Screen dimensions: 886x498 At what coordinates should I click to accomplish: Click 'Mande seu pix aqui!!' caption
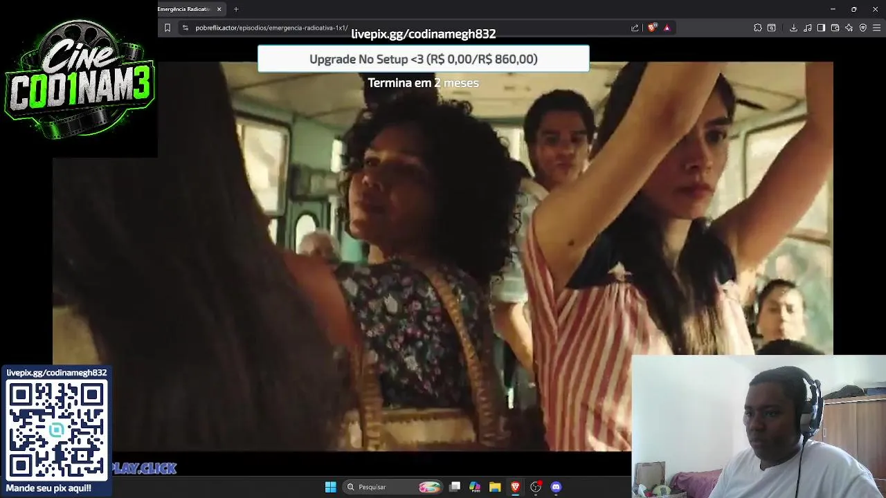48,488
